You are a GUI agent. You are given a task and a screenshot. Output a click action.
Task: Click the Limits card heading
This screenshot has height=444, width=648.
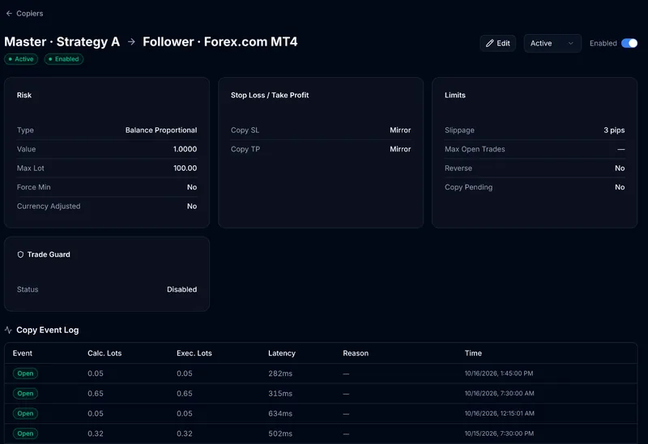click(455, 95)
